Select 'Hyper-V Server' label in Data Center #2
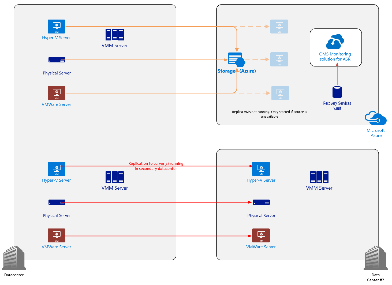This screenshot has width=392, height=285. tap(261, 180)
